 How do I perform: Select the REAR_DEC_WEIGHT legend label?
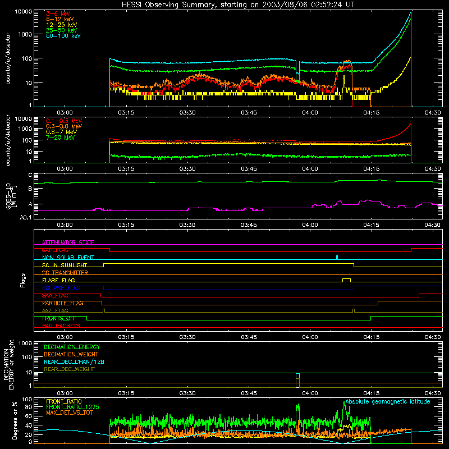click(69, 369)
